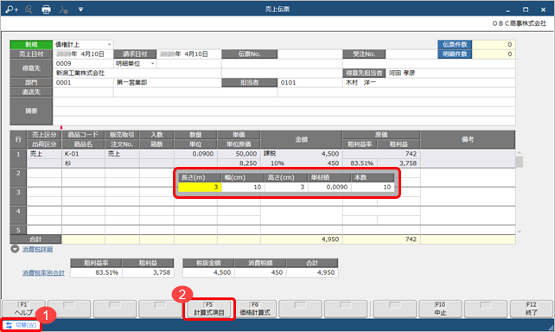Click the 伝票件数 value field
Screen dimensions: 555x332
[x=494, y=45]
